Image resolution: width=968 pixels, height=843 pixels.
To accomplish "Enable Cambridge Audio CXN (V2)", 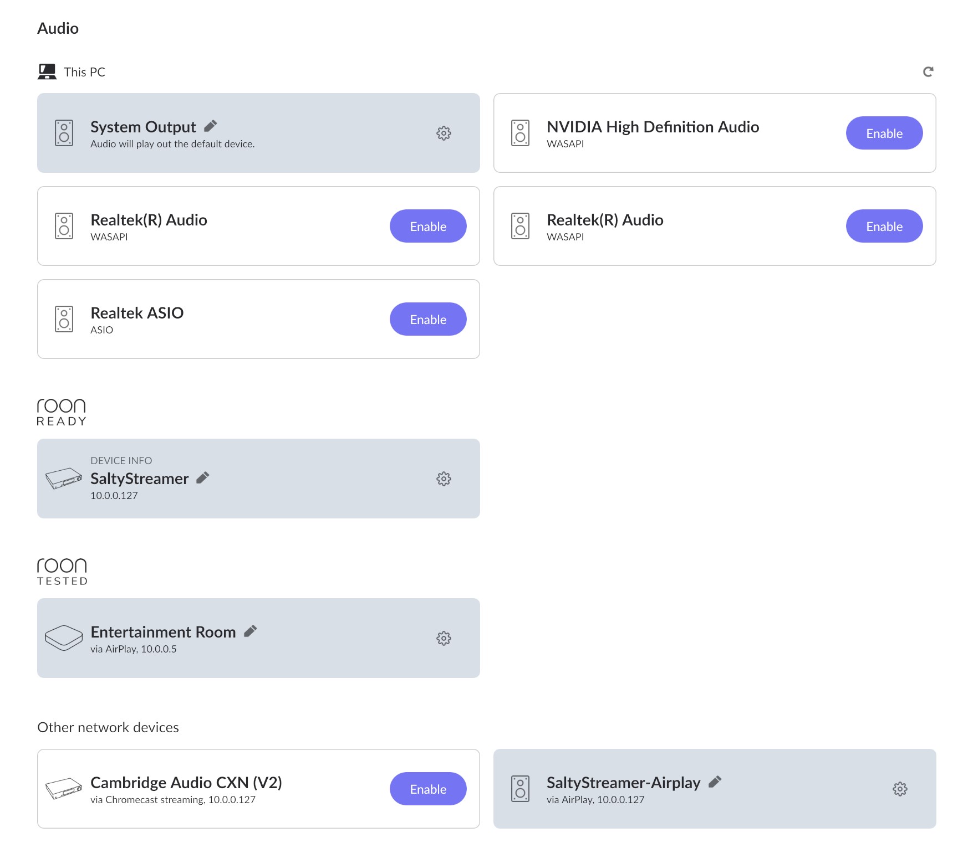I will 427,789.
